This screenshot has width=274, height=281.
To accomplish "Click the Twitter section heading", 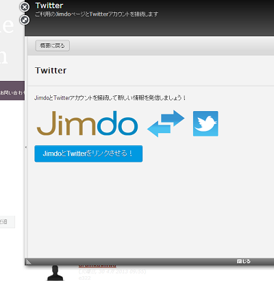I will coord(51,71).
